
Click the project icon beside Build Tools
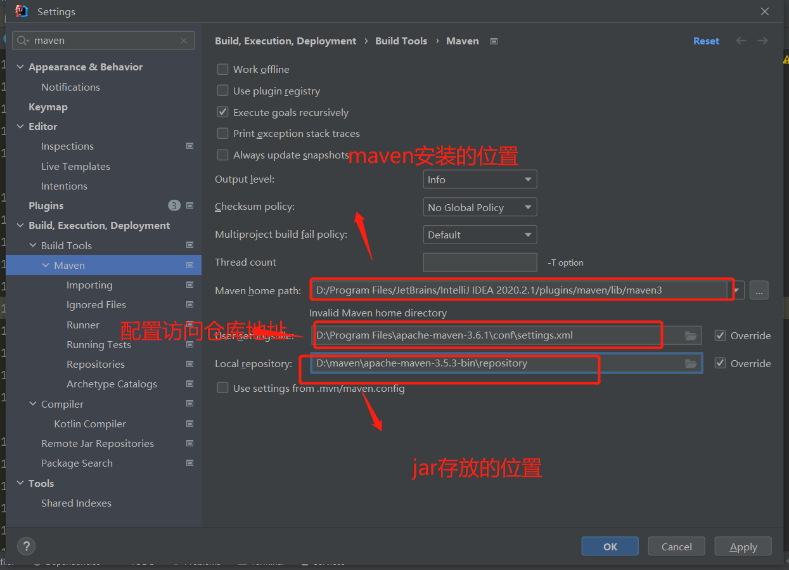(189, 245)
